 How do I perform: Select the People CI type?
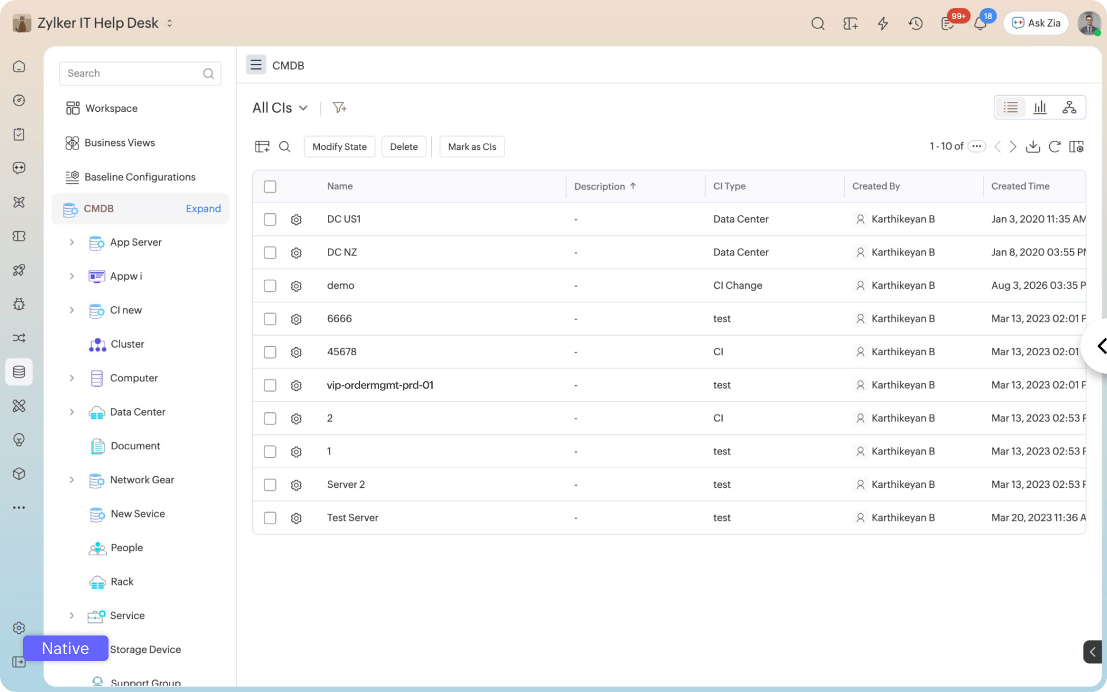tap(115, 548)
